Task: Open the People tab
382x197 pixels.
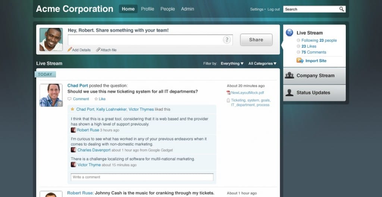Action: pos(167,9)
